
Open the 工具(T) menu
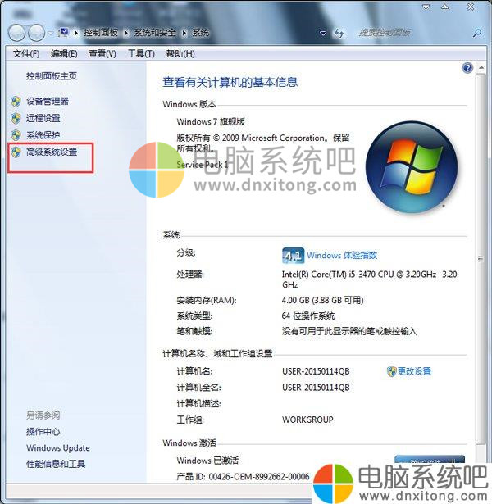[141, 54]
